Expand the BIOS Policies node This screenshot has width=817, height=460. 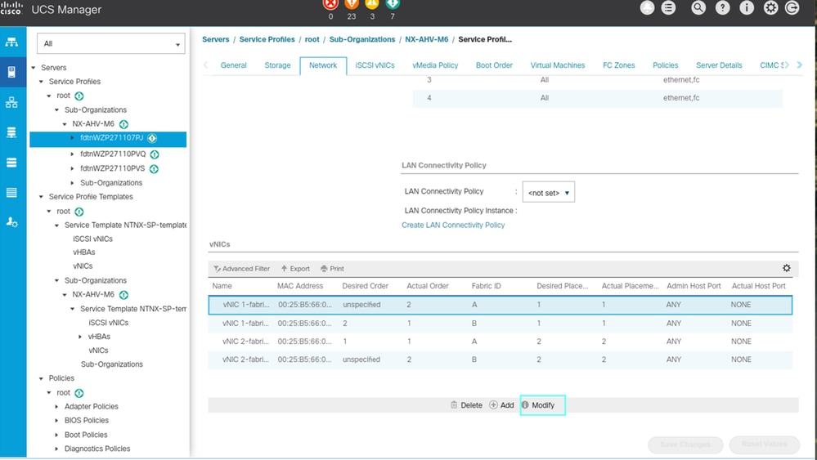pyautogui.click(x=56, y=421)
